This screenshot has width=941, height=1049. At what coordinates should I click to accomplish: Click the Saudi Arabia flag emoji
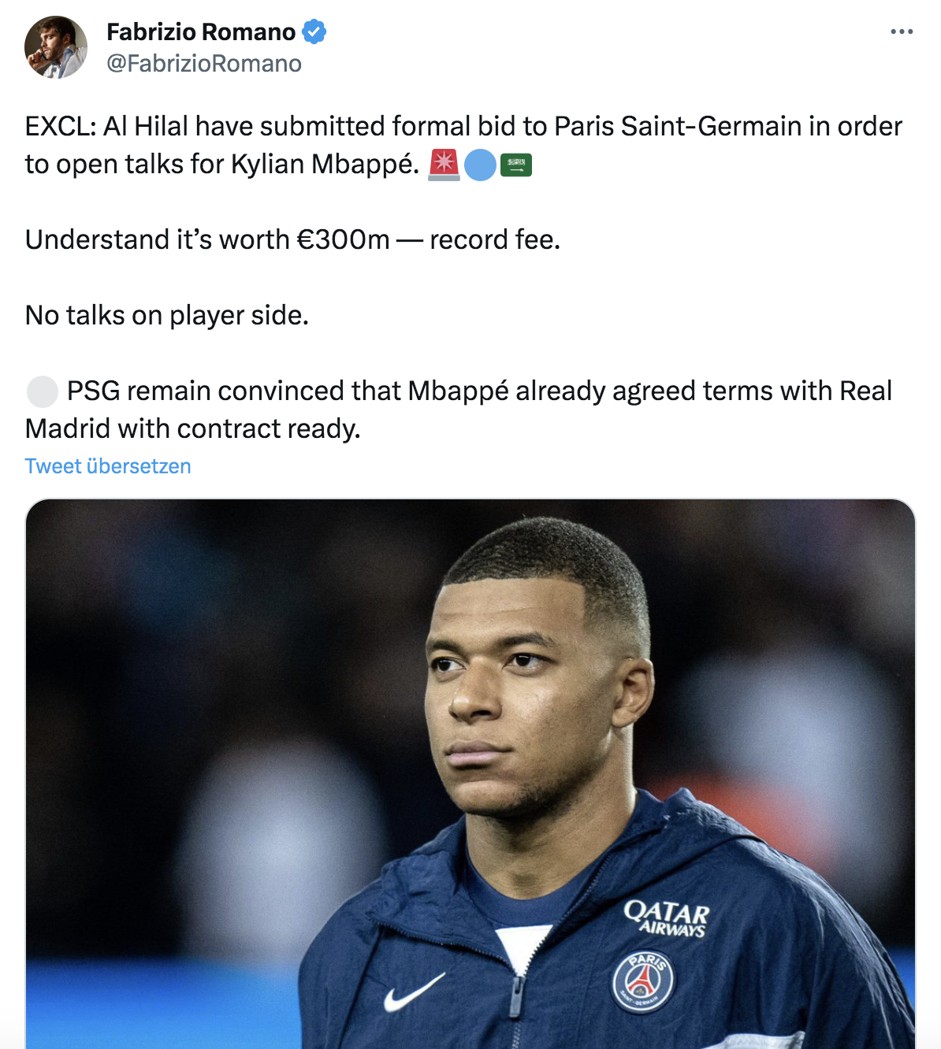pos(516,165)
